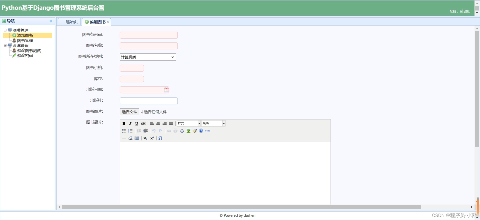
Task: Apply superscript formatting
Action: (152, 138)
